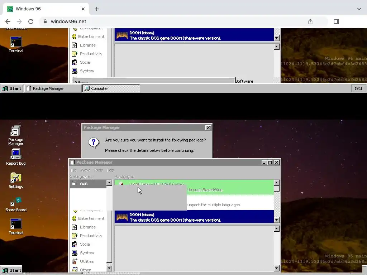This screenshot has width=367, height=275.
Task: Close the Windows 96 browser tab
Action: tap(83, 9)
